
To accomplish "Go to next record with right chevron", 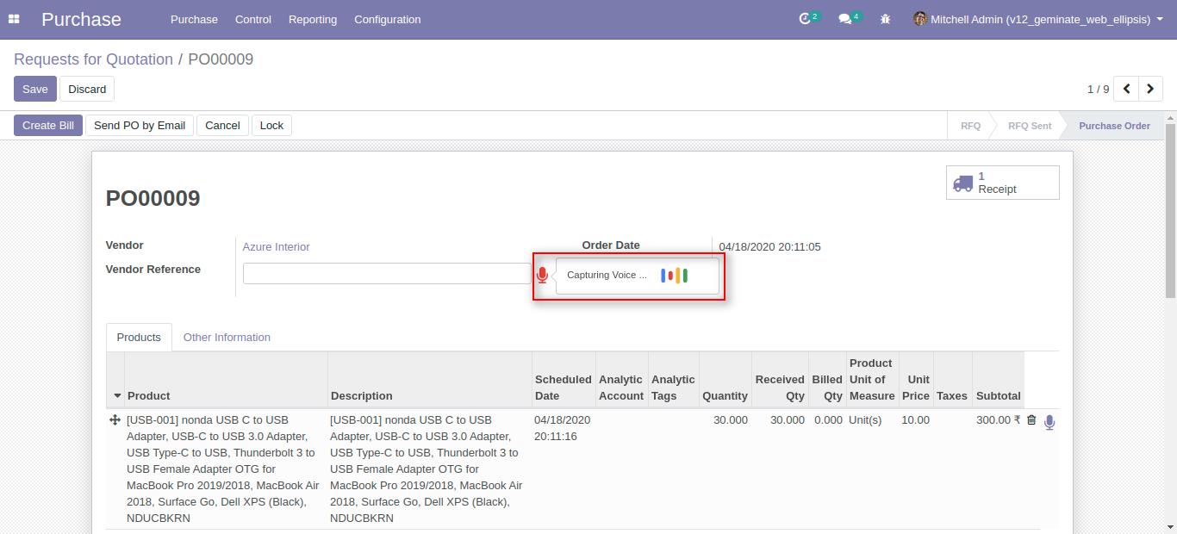I will [1150, 88].
